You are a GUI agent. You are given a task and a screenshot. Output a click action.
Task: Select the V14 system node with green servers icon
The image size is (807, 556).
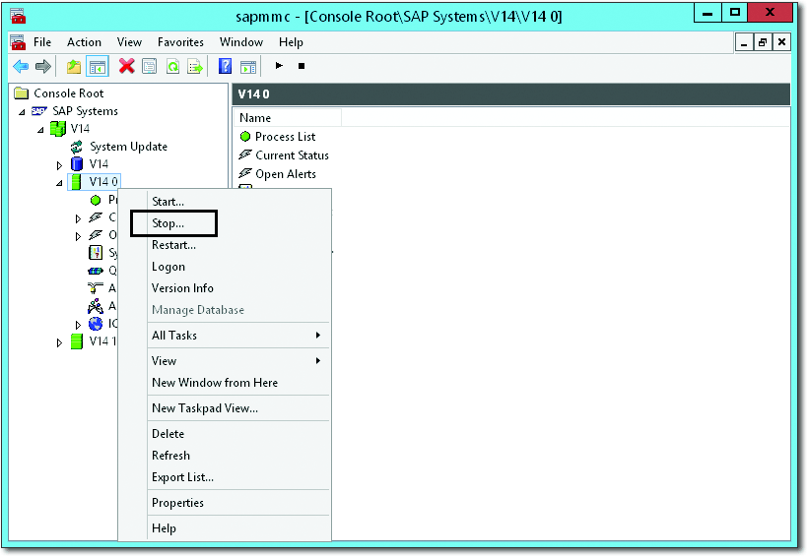70,129
